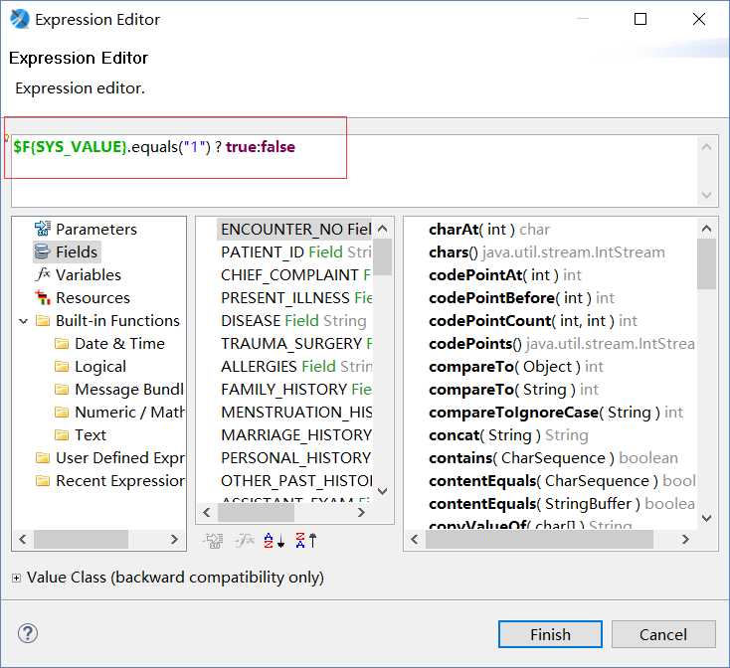
Task: Select PATIENT_ID field in list
Action: pos(295,251)
